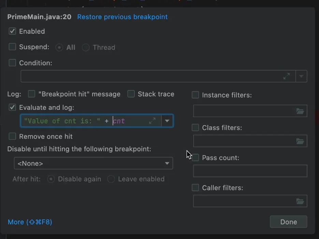Select the Thread suspend radio button
Viewport: 319px width, 239px height.
tap(86, 47)
